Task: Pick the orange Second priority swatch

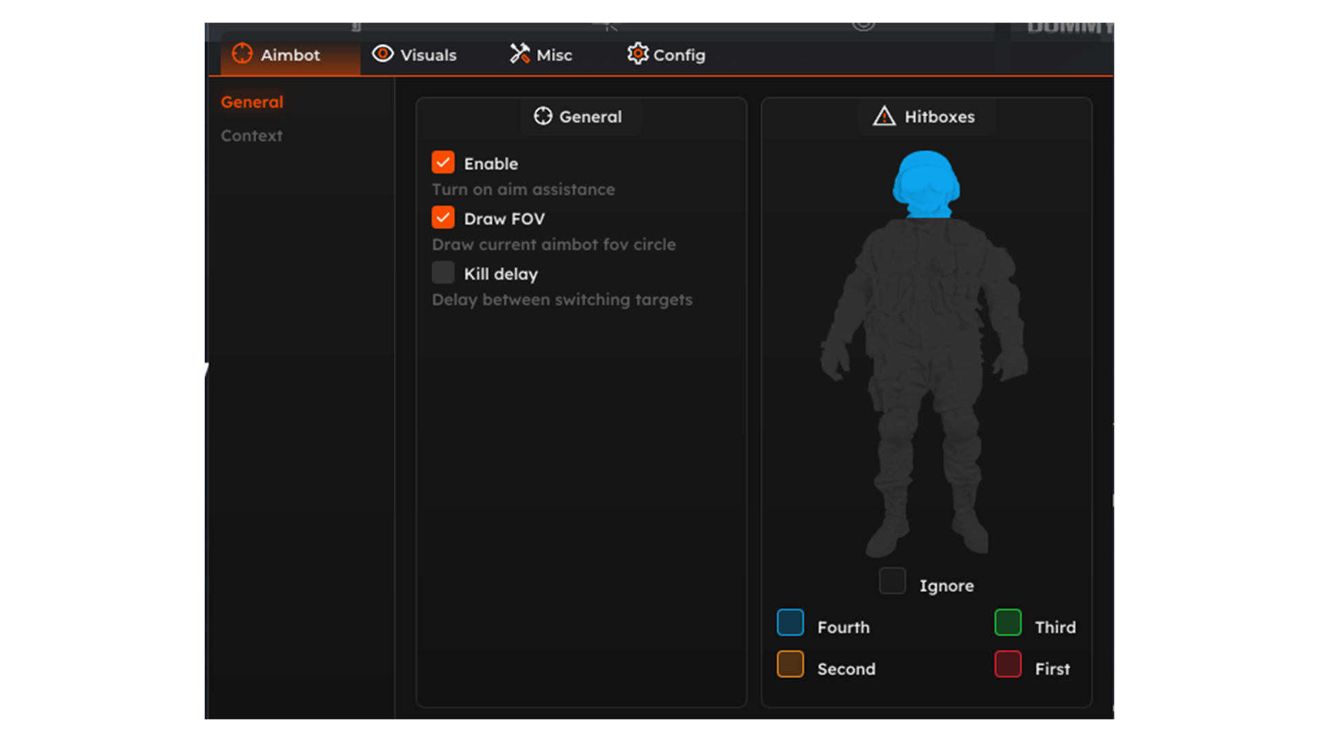Action: coord(790,664)
